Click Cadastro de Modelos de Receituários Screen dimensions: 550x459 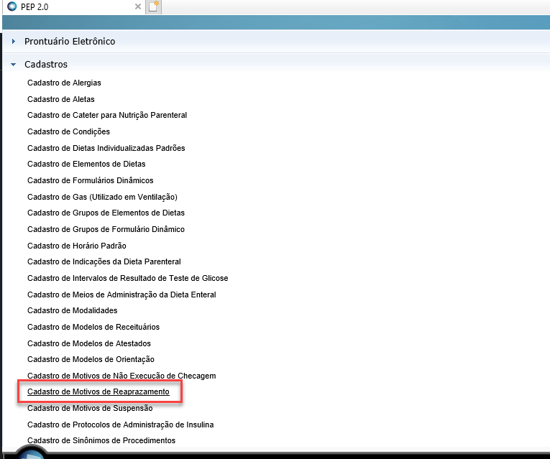point(93,327)
